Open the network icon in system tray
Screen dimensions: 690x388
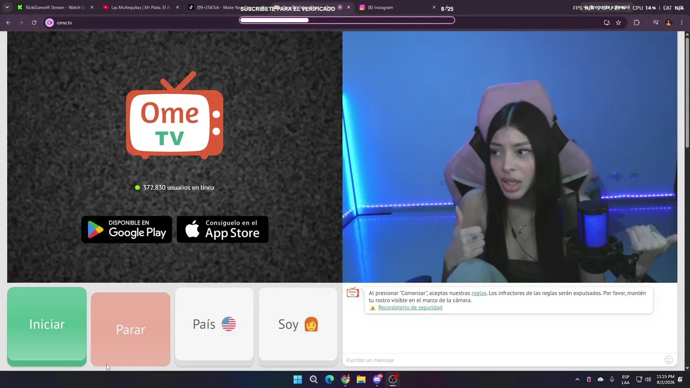coord(639,379)
